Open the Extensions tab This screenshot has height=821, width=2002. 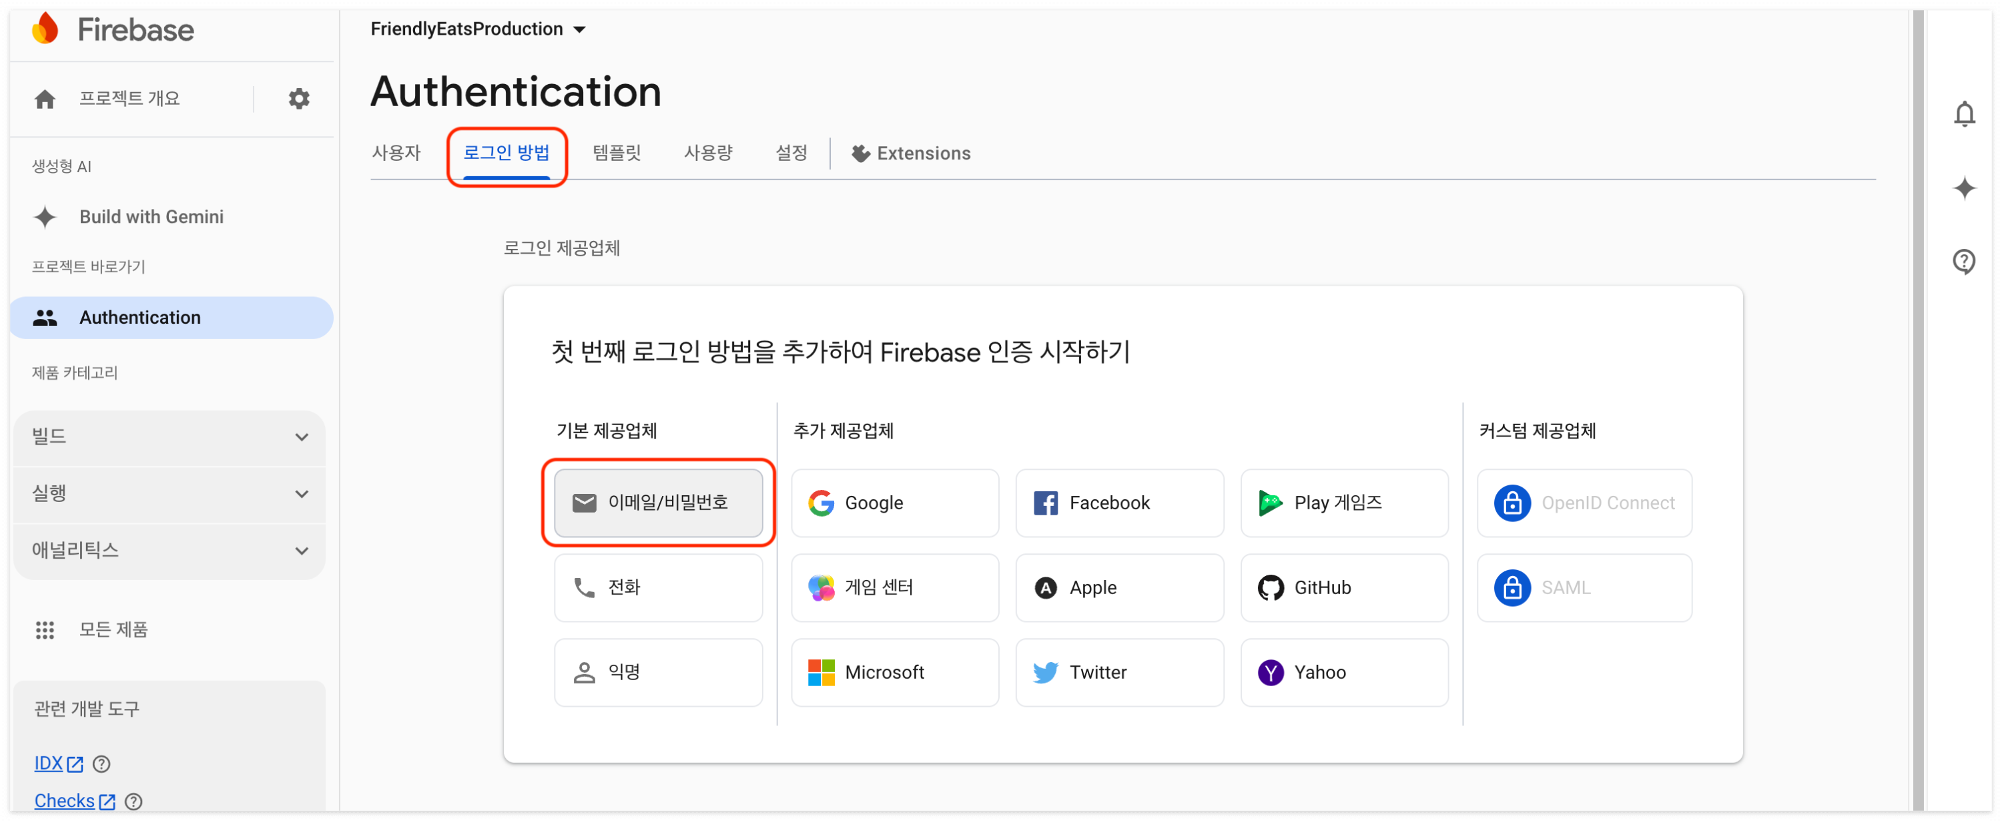tap(910, 153)
